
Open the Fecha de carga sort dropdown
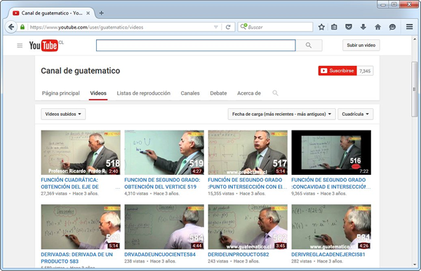point(281,114)
